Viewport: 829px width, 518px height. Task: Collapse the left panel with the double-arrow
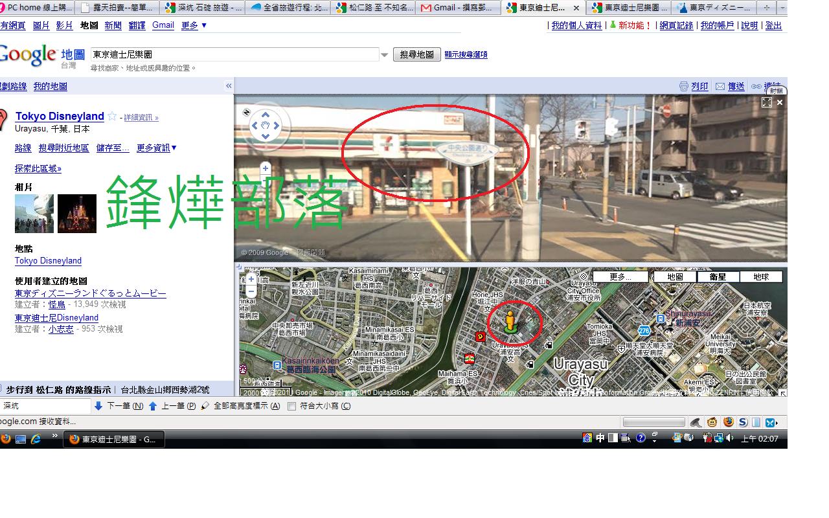click(229, 85)
